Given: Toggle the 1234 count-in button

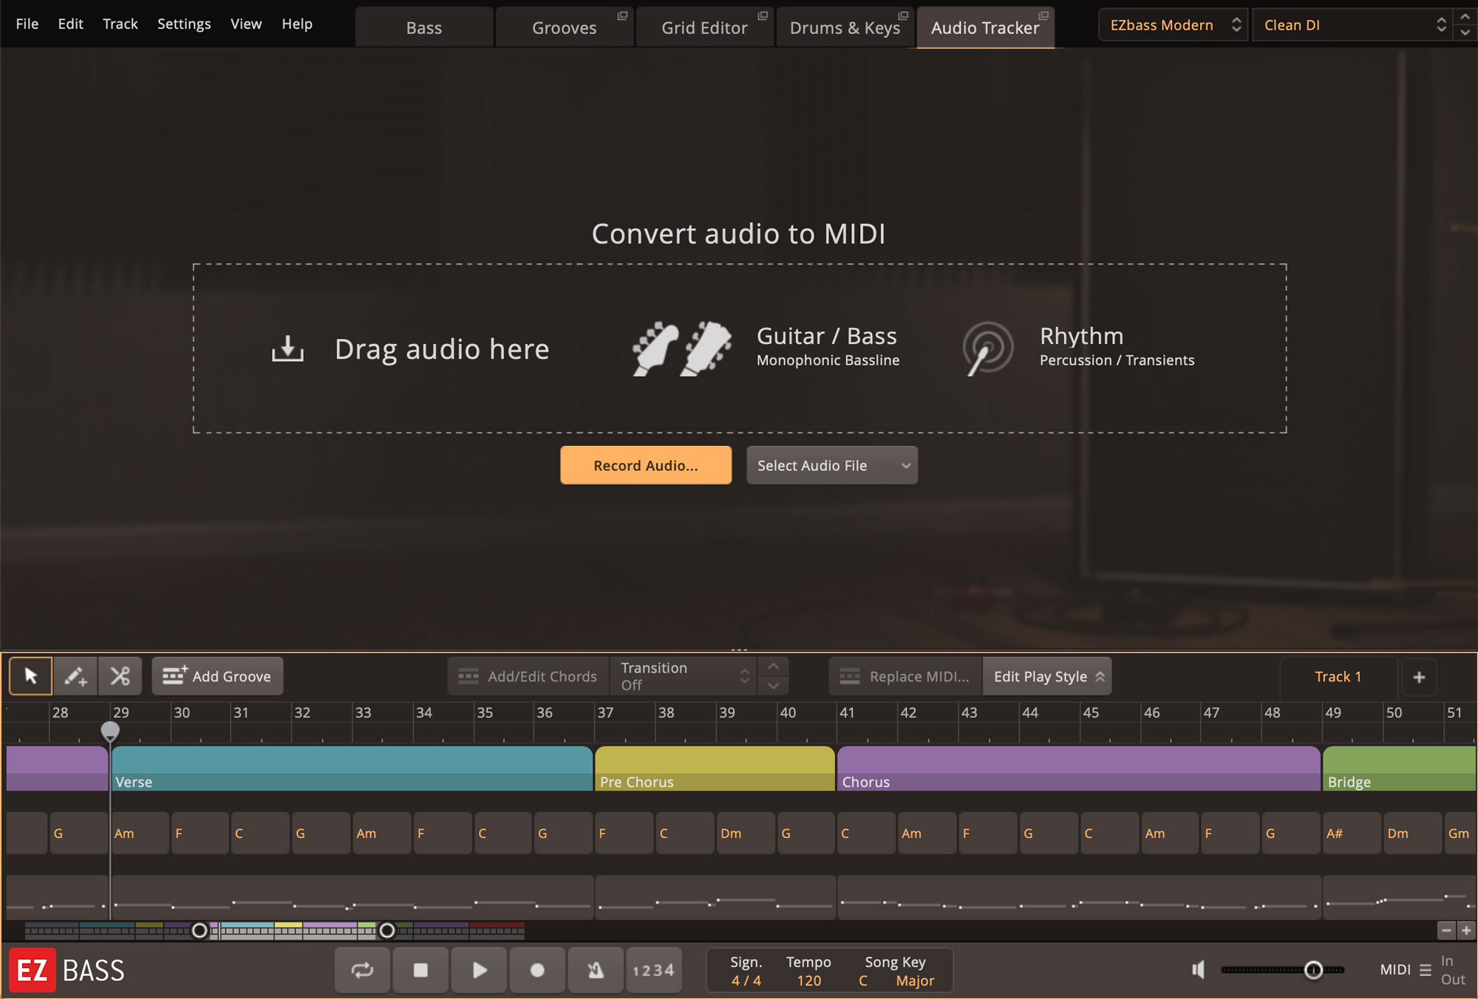Looking at the screenshot, I should pyautogui.click(x=653, y=970).
